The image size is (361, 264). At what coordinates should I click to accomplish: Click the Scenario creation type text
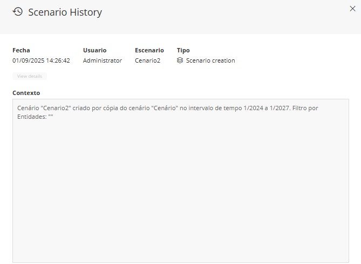(210, 60)
